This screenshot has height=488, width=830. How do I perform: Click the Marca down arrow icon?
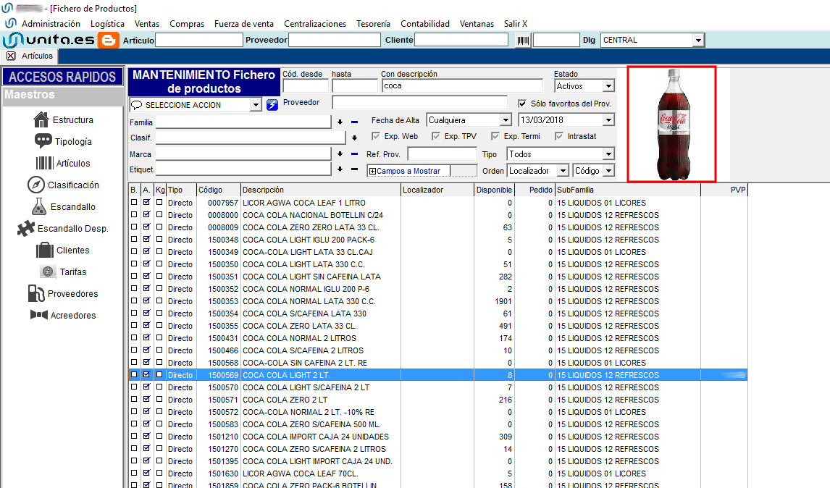coord(340,154)
